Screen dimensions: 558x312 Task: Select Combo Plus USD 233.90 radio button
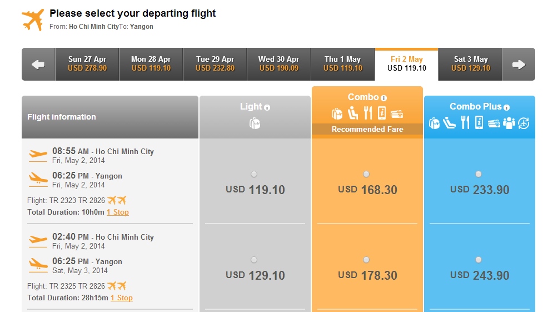pyautogui.click(x=479, y=174)
